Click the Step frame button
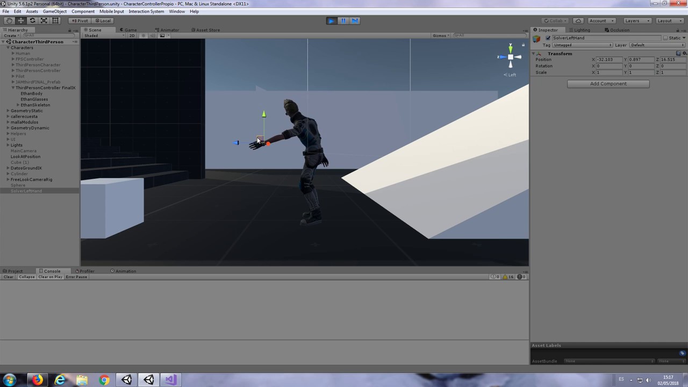 (x=355, y=20)
